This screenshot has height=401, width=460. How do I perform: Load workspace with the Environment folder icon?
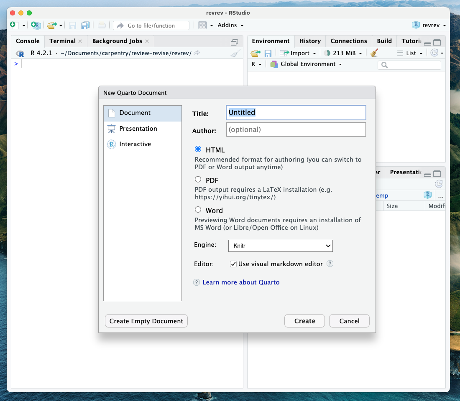[256, 53]
